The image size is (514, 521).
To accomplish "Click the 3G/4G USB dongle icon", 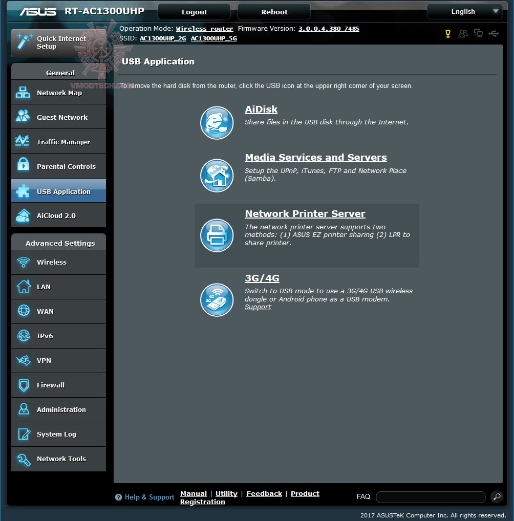I will pyautogui.click(x=217, y=300).
